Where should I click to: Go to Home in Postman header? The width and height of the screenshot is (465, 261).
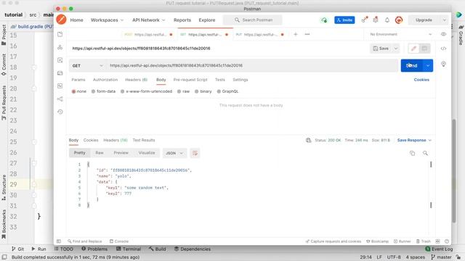click(x=76, y=20)
